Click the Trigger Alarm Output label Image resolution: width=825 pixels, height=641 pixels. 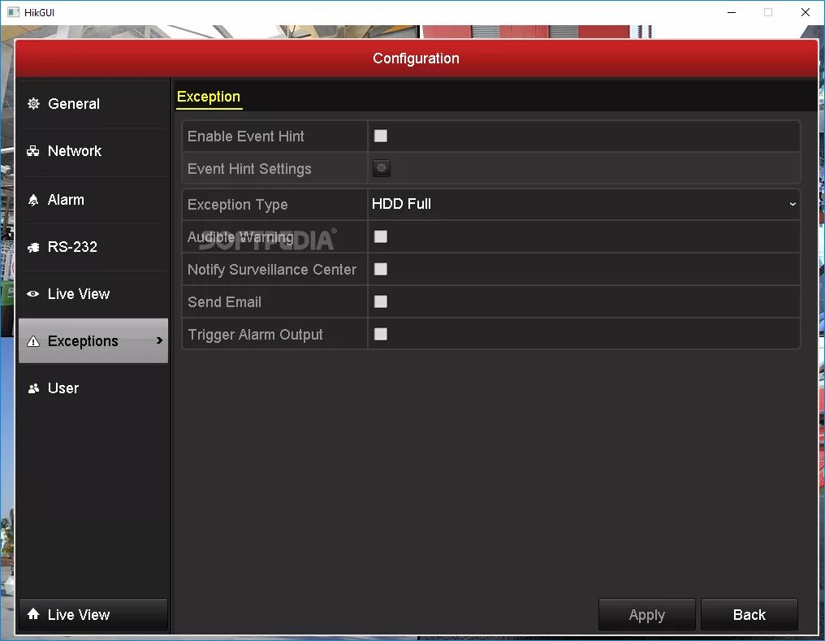(x=255, y=335)
